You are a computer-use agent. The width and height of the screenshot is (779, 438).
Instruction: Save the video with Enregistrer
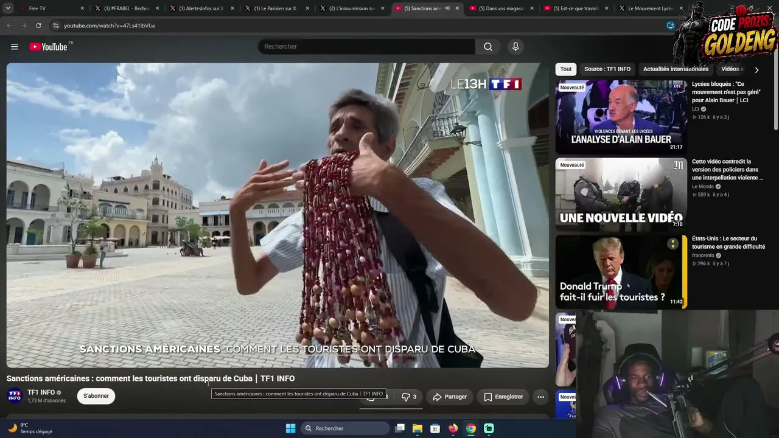(x=503, y=397)
